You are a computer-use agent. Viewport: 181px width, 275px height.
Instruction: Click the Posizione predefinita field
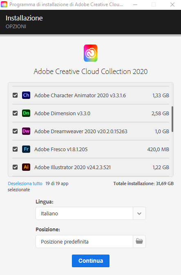point(84,241)
